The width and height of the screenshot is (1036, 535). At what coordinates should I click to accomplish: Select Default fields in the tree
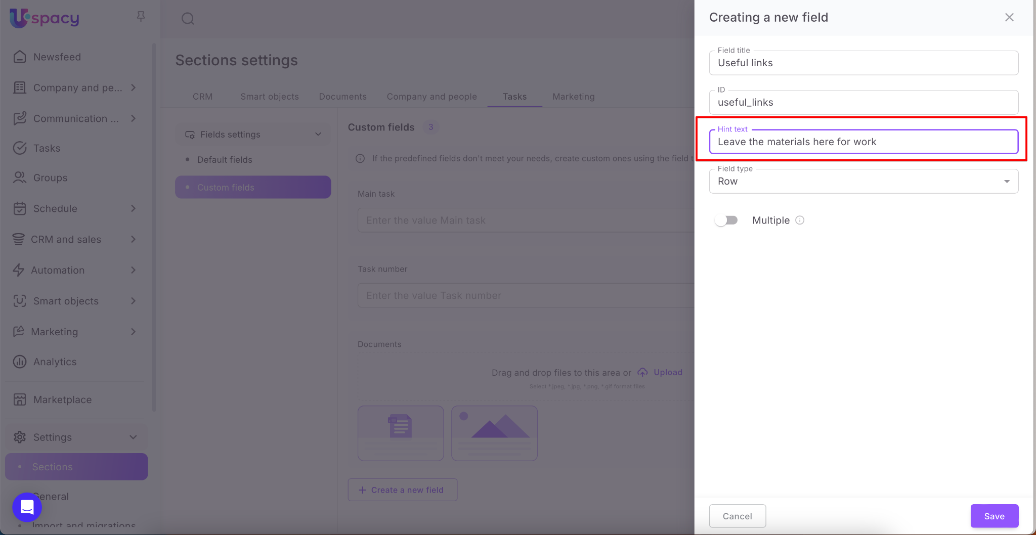tap(225, 160)
